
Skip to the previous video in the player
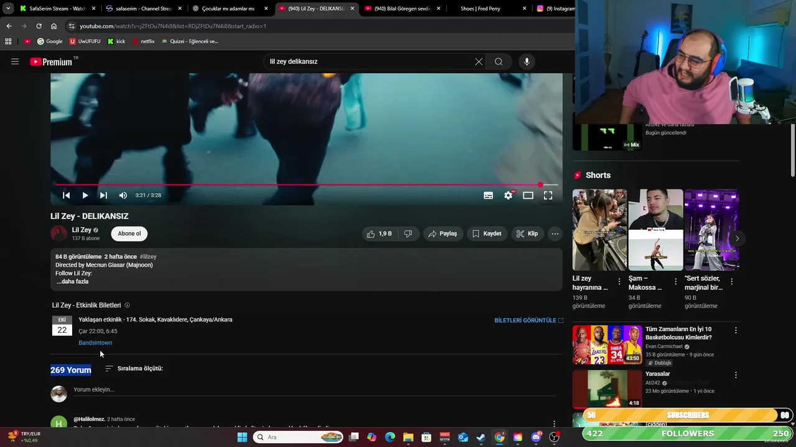pyautogui.click(x=66, y=195)
